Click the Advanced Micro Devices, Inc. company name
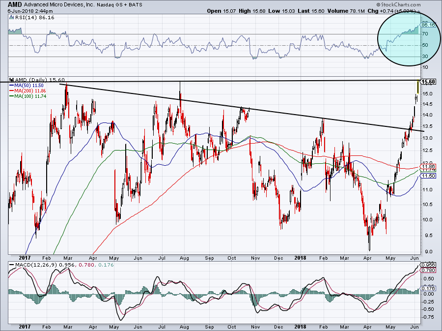442x331 pixels. 59,5
